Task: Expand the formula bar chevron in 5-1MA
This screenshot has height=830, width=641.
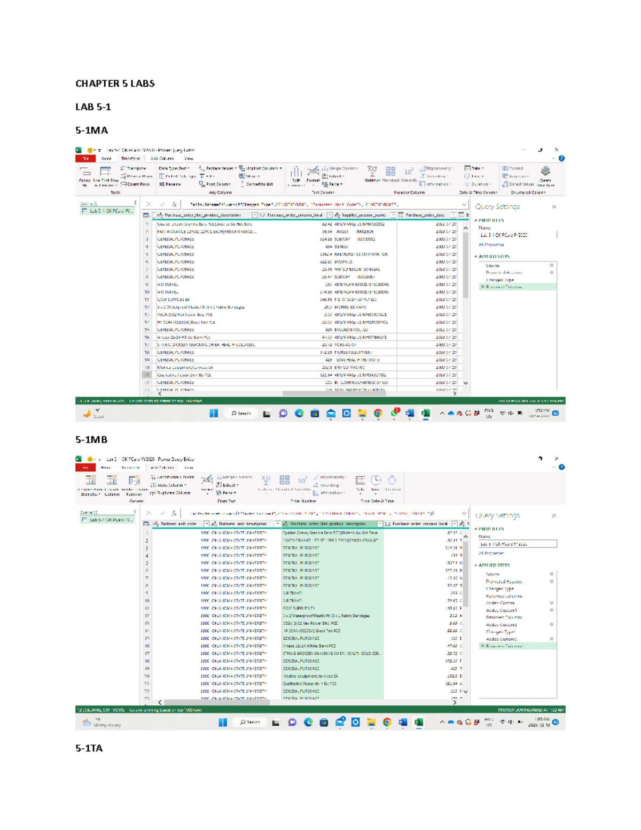Action: [464, 204]
